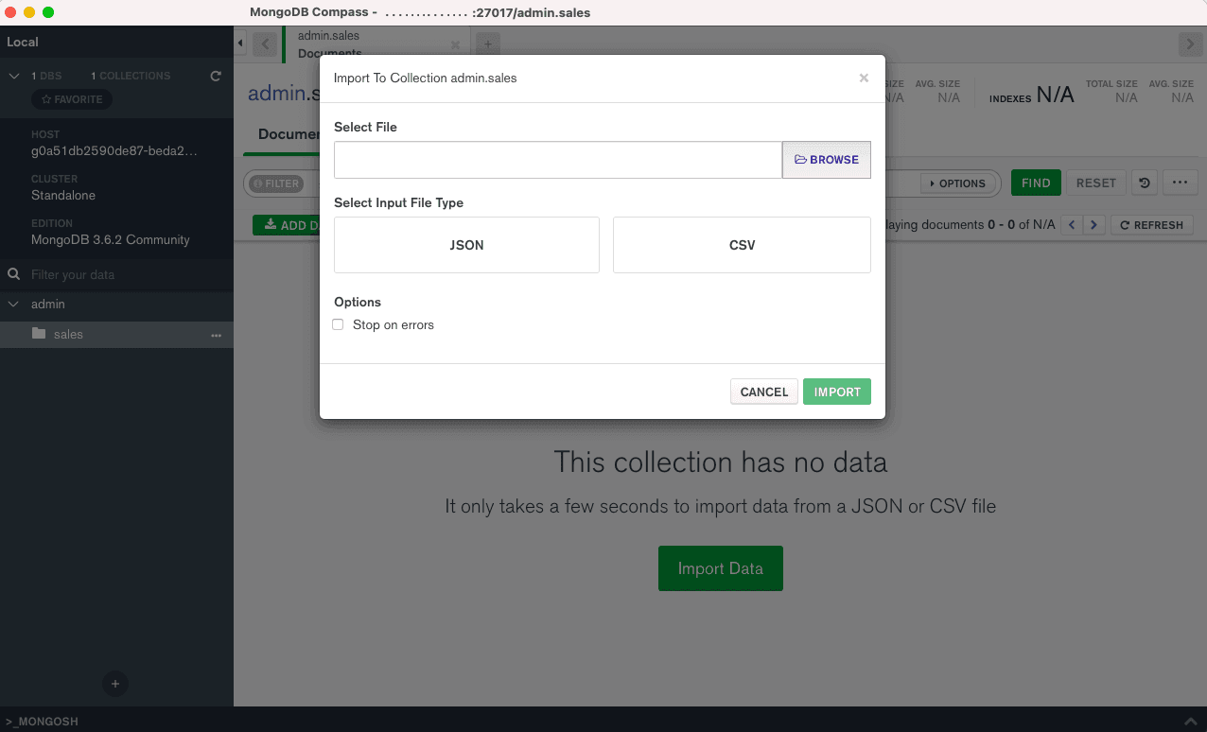Select JSON as the input file type
Image resolution: width=1207 pixels, height=732 pixels.
click(x=466, y=244)
